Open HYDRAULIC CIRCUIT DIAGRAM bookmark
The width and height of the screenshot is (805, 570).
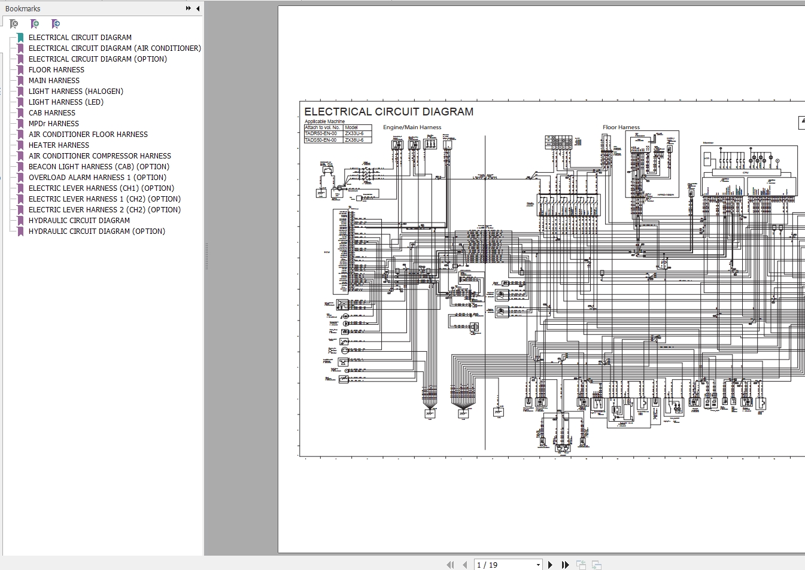click(x=79, y=221)
